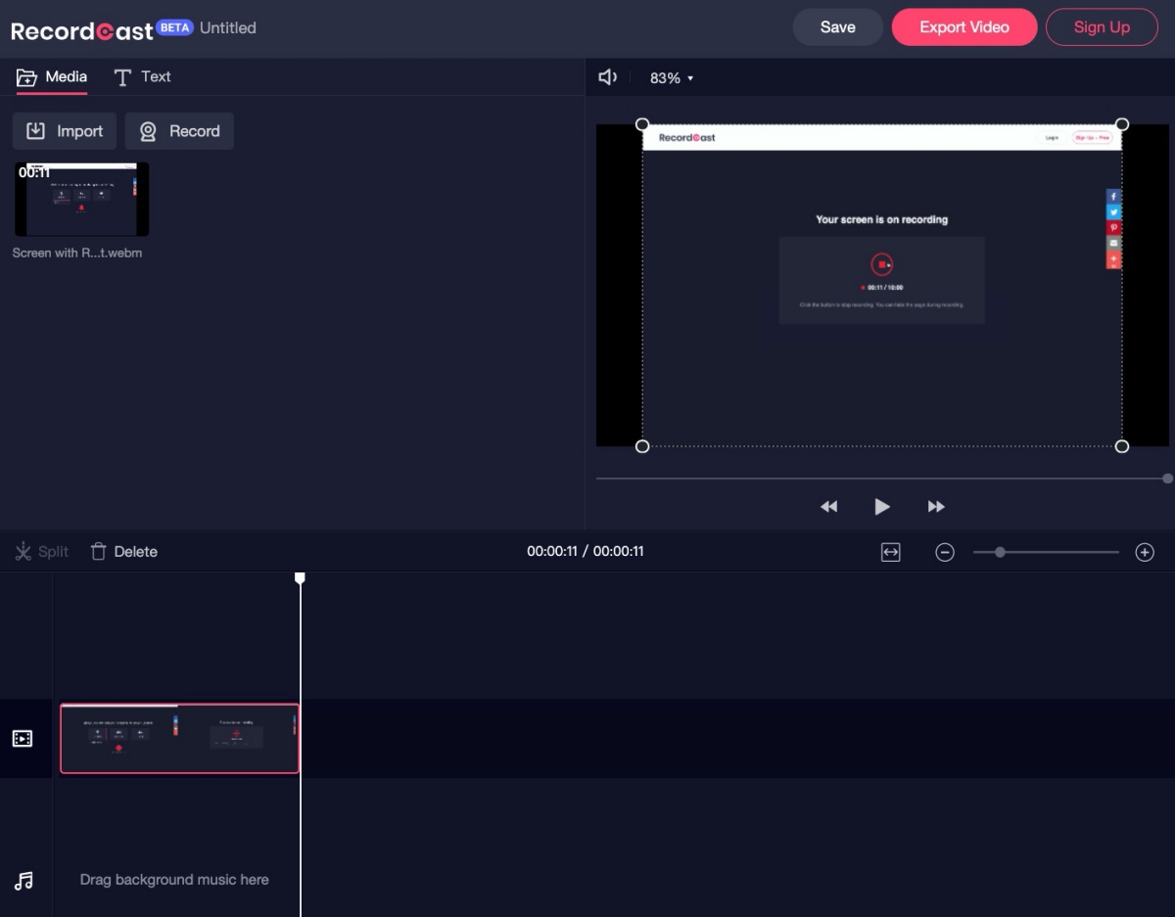
Task: Click the music track note icon
Action: pos(24,881)
